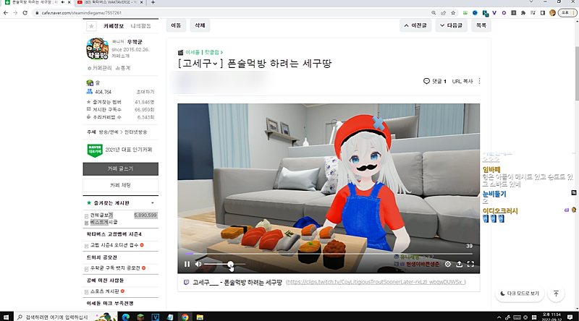Image resolution: width=579 pixels, height=321 pixels.
Task: Collapse the 즐겨찾는 게시판 section arrow
Action: 153,203
